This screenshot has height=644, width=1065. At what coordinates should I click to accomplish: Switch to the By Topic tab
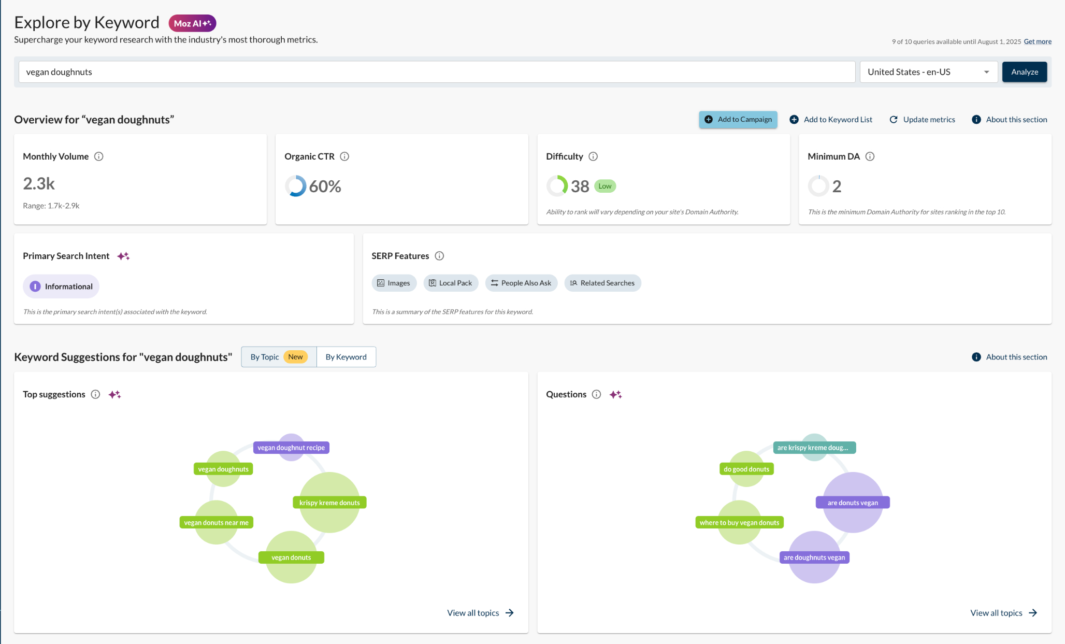coord(279,357)
